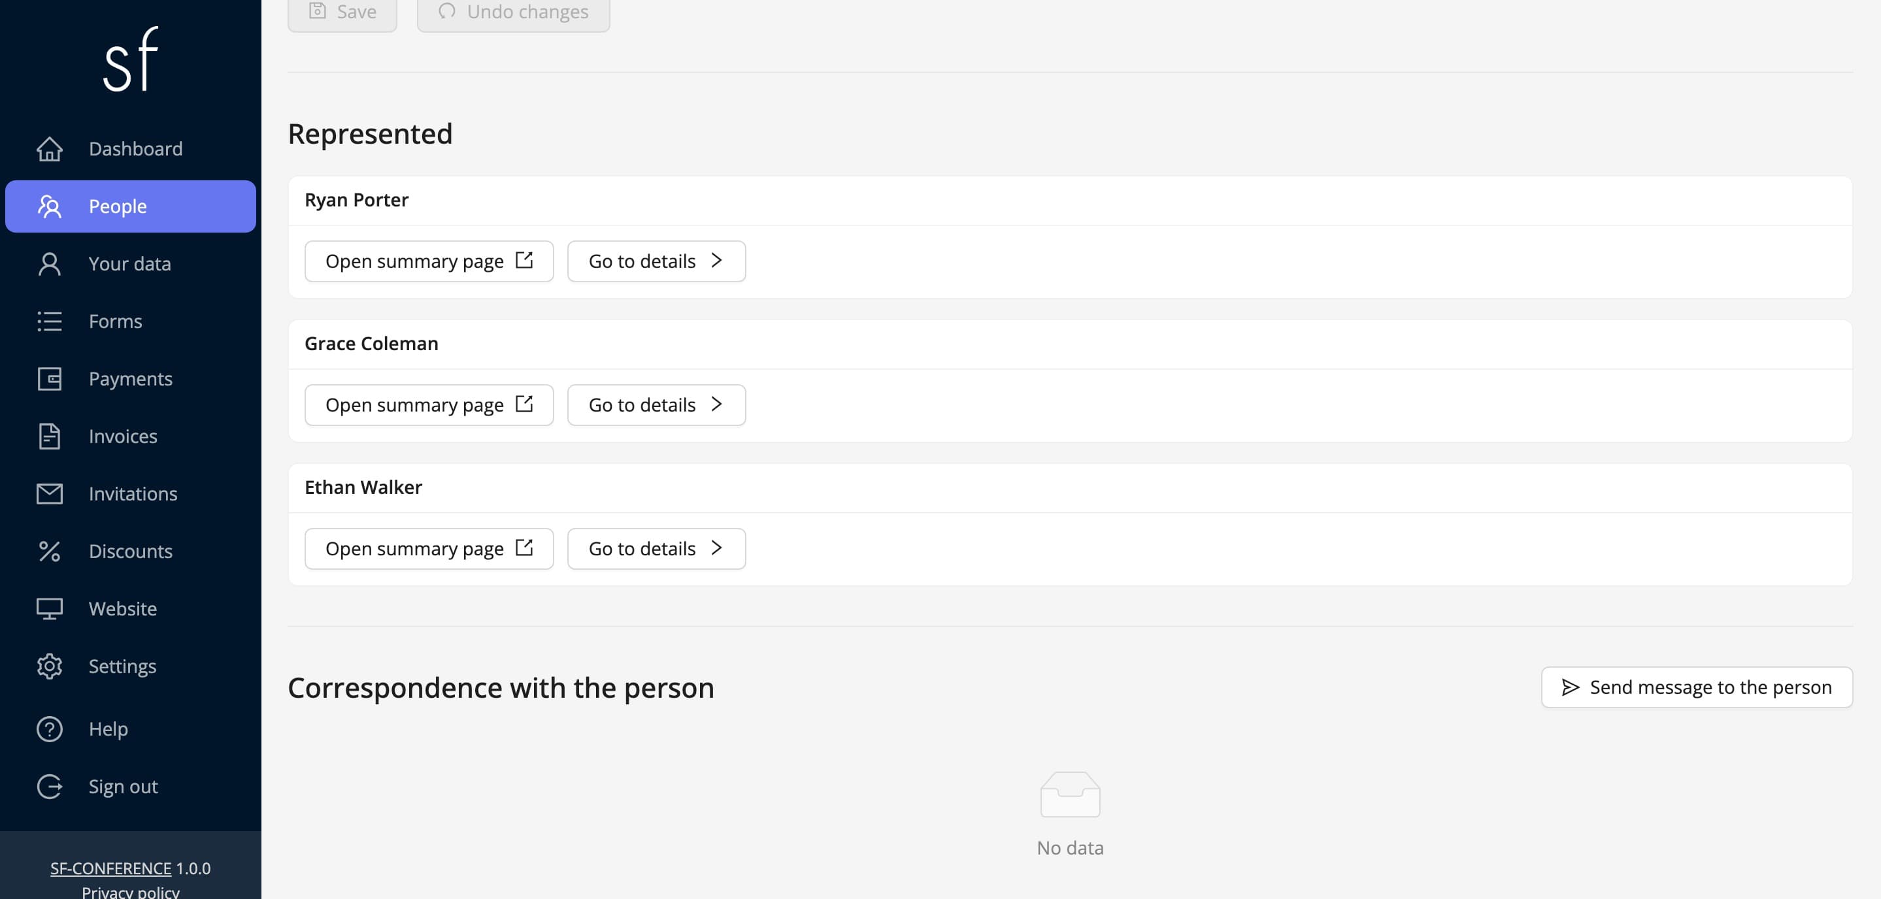The height and width of the screenshot is (899, 1881).
Task: Click Correspondence with the person heading
Action: point(501,688)
